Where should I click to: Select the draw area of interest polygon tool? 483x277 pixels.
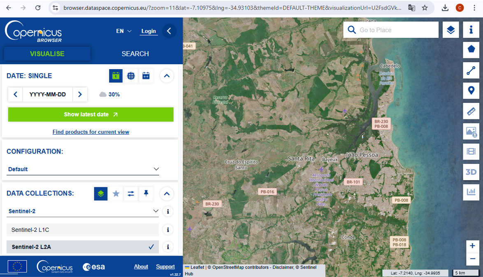(471, 49)
